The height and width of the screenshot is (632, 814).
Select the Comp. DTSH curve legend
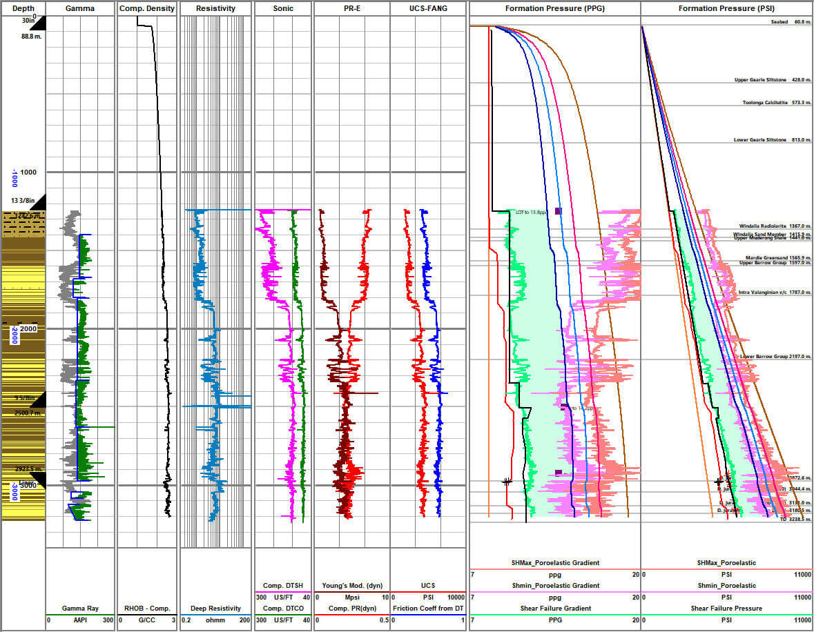coord(283,585)
